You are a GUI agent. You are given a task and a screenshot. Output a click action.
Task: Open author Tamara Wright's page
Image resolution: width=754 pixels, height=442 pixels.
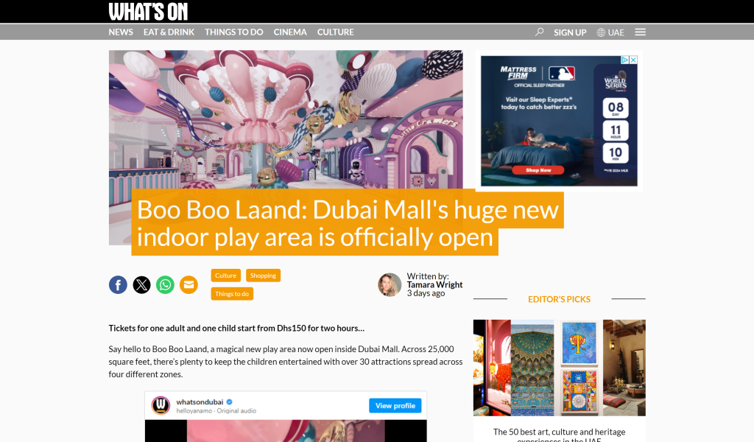(434, 284)
